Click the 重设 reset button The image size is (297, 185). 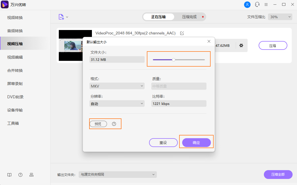pyautogui.click(x=163, y=143)
